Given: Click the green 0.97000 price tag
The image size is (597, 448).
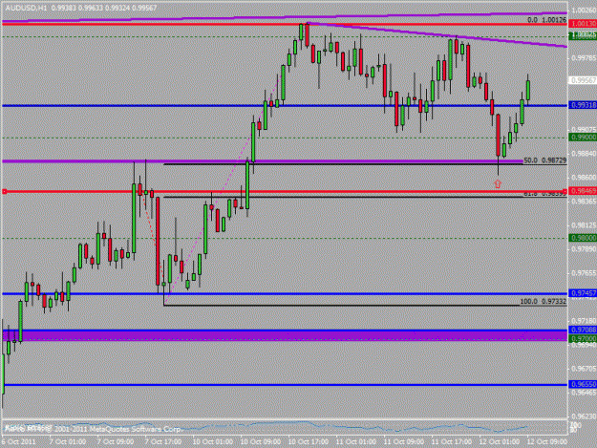Looking at the screenshot, I should pyautogui.click(x=583, y=338).
